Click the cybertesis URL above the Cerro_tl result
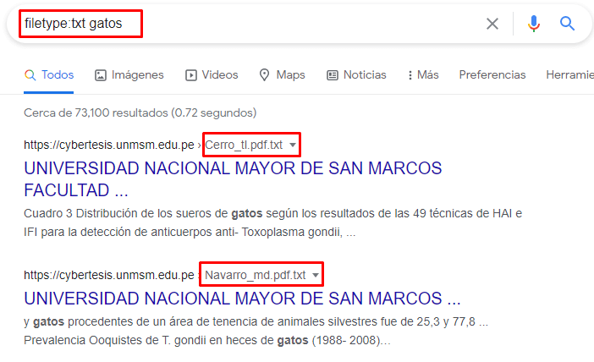This screenshot has height=362, width=594. [109, 145]
